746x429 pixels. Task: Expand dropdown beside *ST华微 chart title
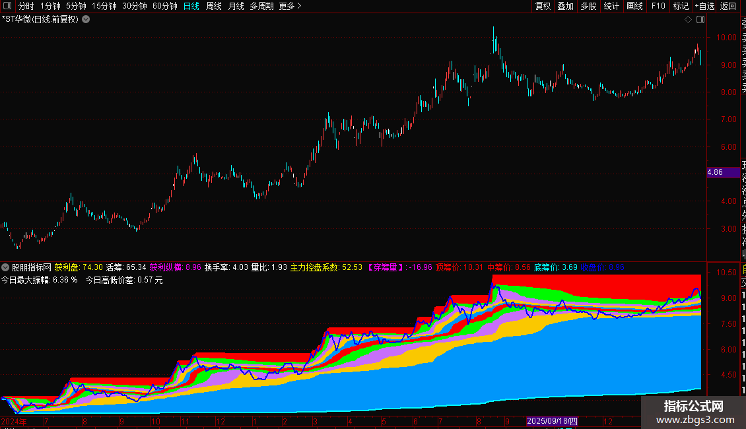tap(86, 20)
